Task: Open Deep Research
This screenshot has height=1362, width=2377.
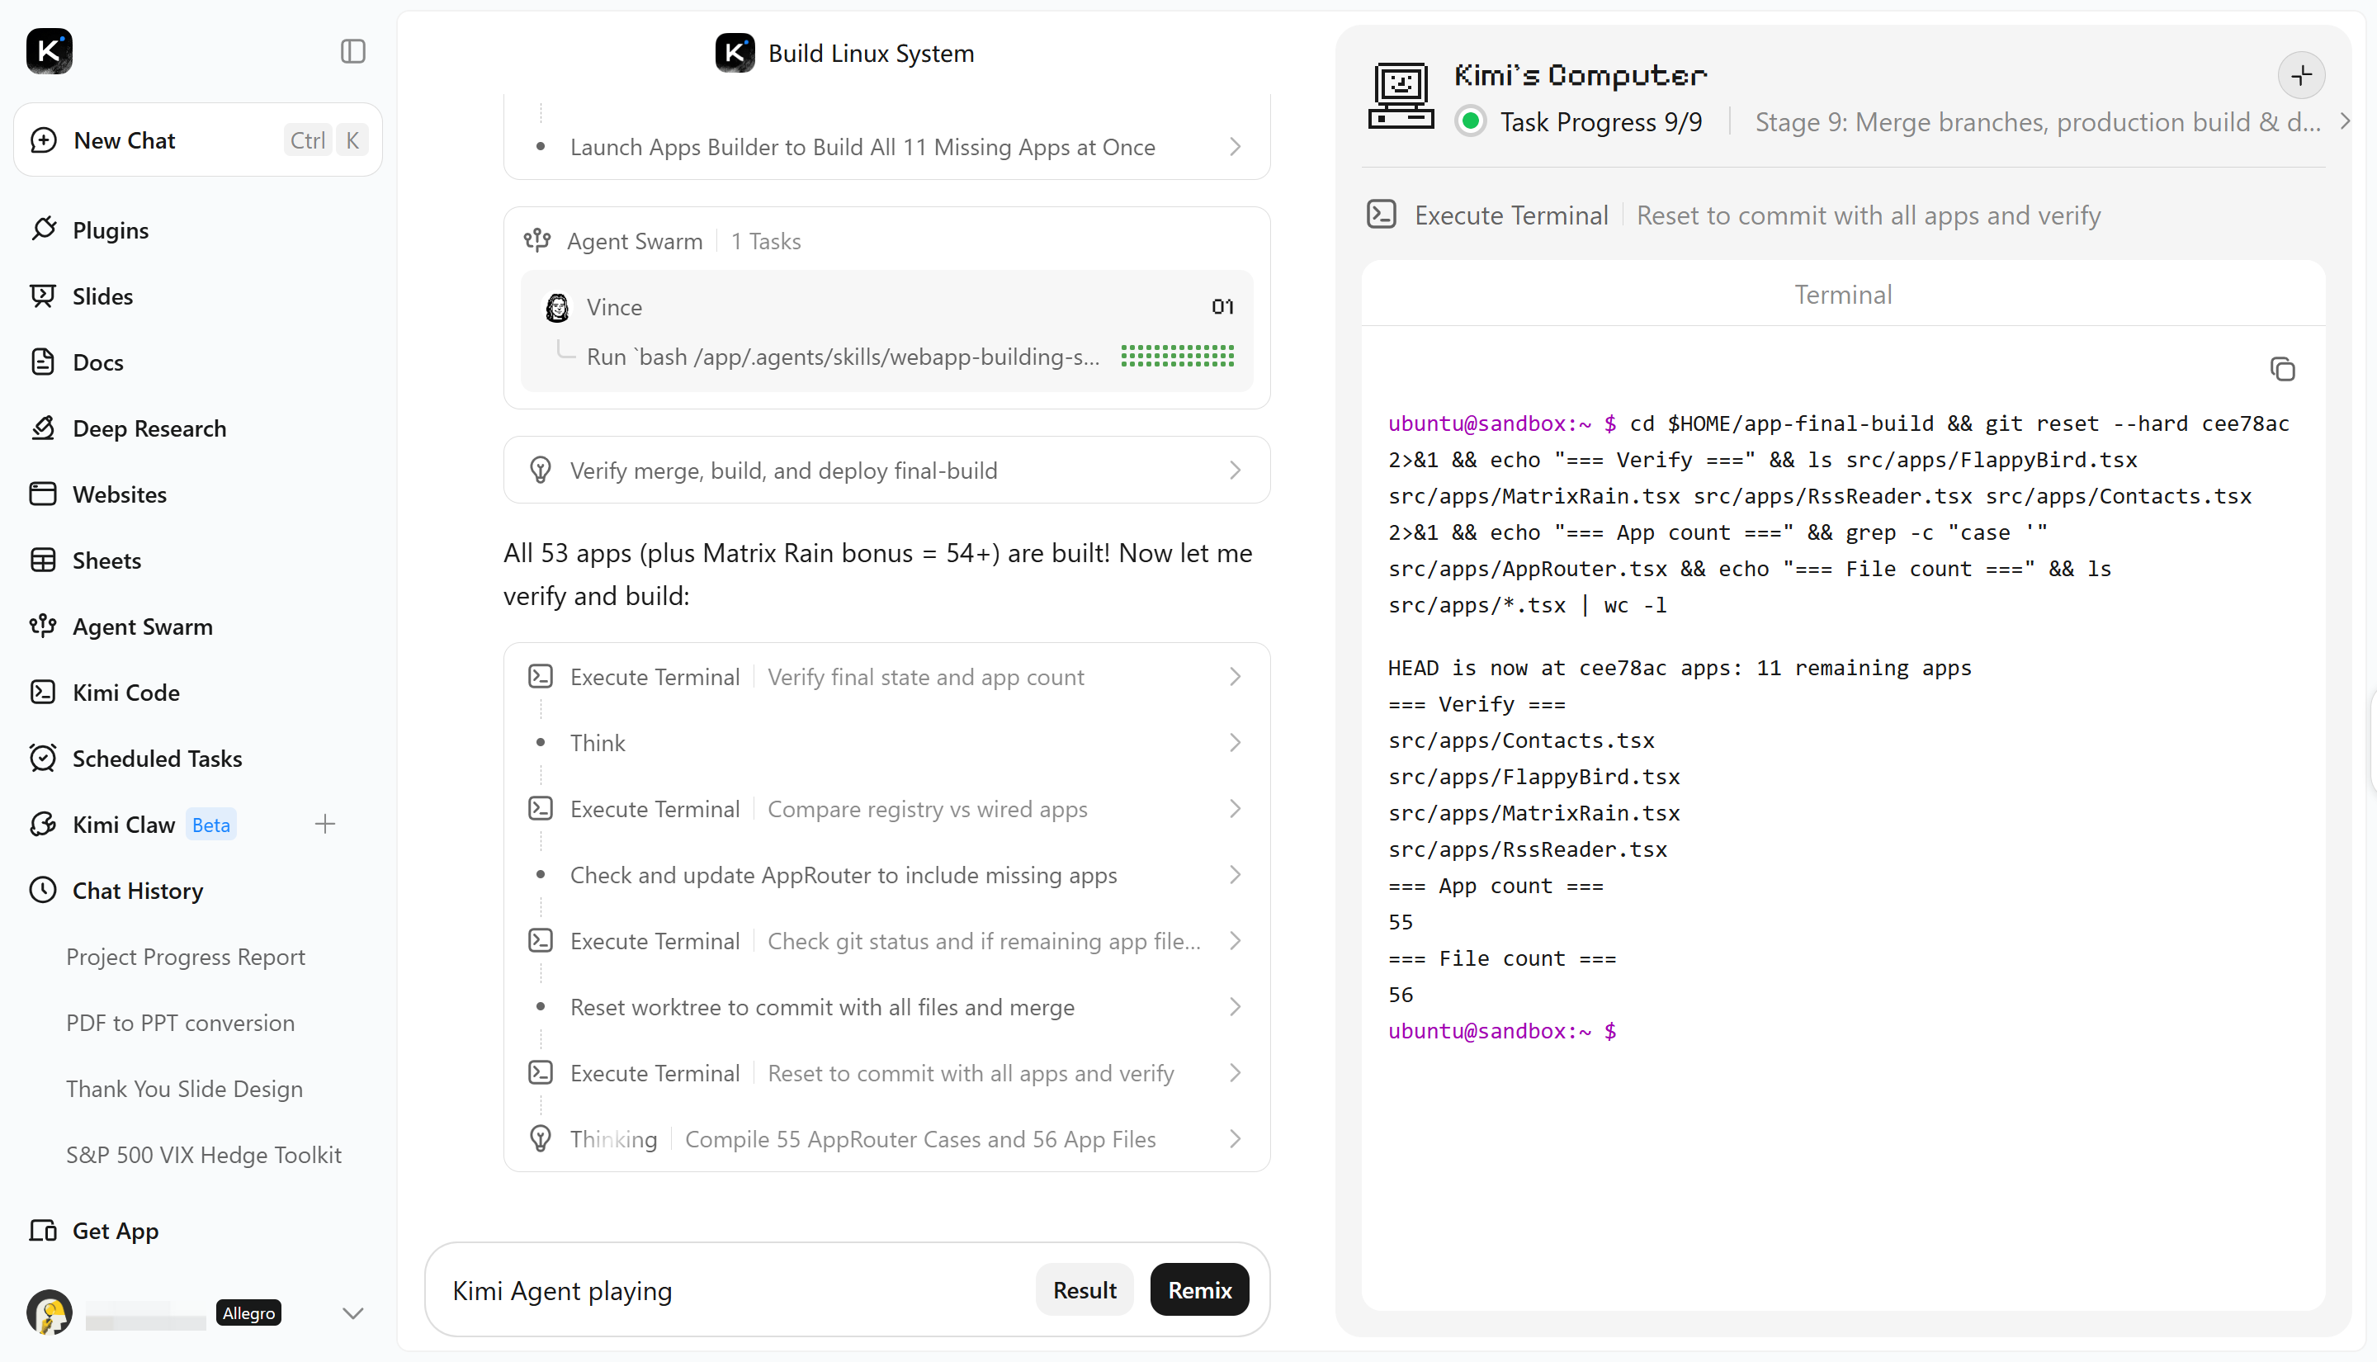Action: [149, 428]
